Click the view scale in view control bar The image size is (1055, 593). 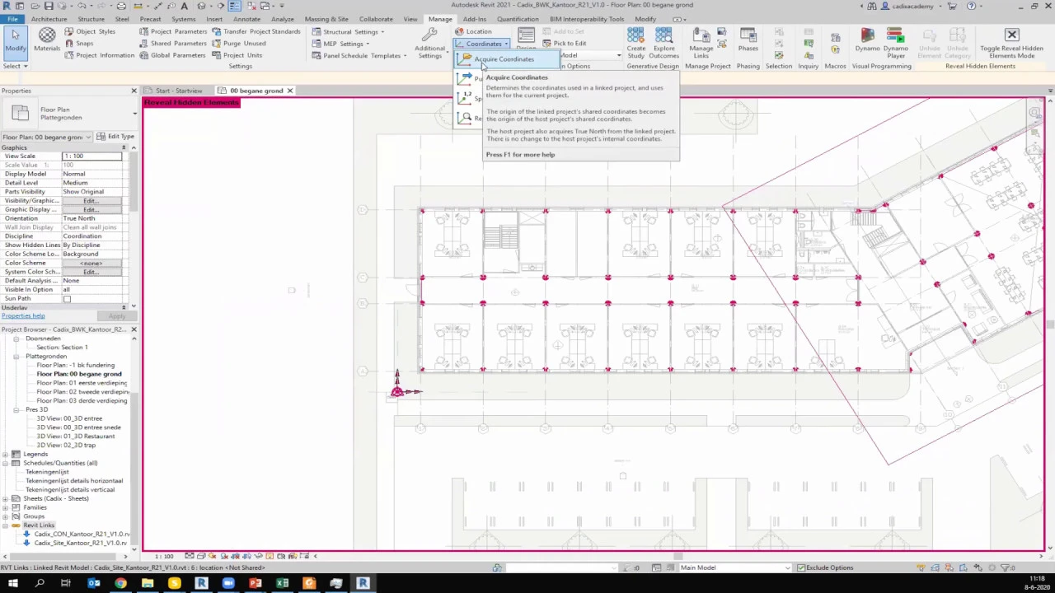click(x=165, y=556)
